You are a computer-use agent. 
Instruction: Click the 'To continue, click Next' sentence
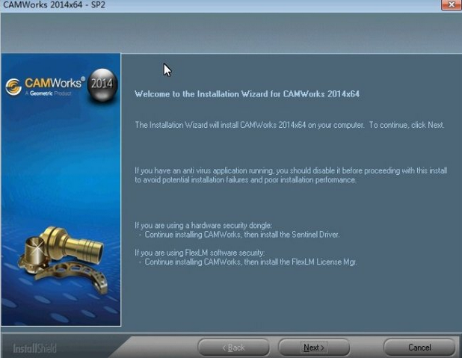click(407, 125)
